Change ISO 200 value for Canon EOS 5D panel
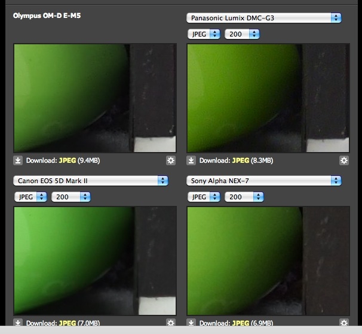The height and width of the screenshot is (334, 362). pos(71,197)
